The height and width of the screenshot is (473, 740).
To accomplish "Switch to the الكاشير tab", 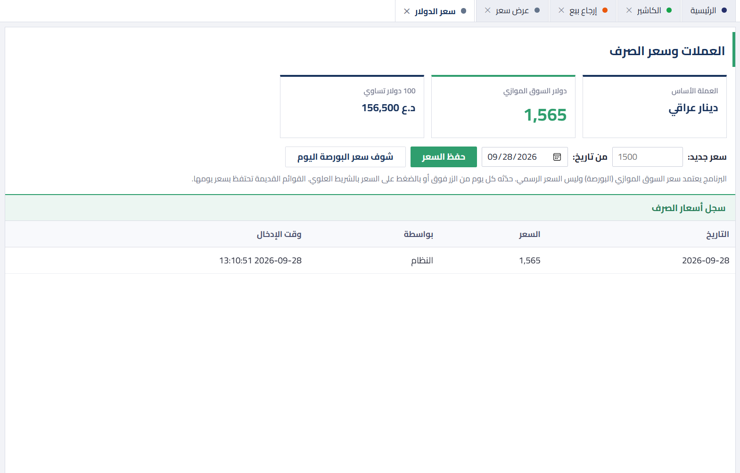I will pyautogui.click(x=649, y=10).
